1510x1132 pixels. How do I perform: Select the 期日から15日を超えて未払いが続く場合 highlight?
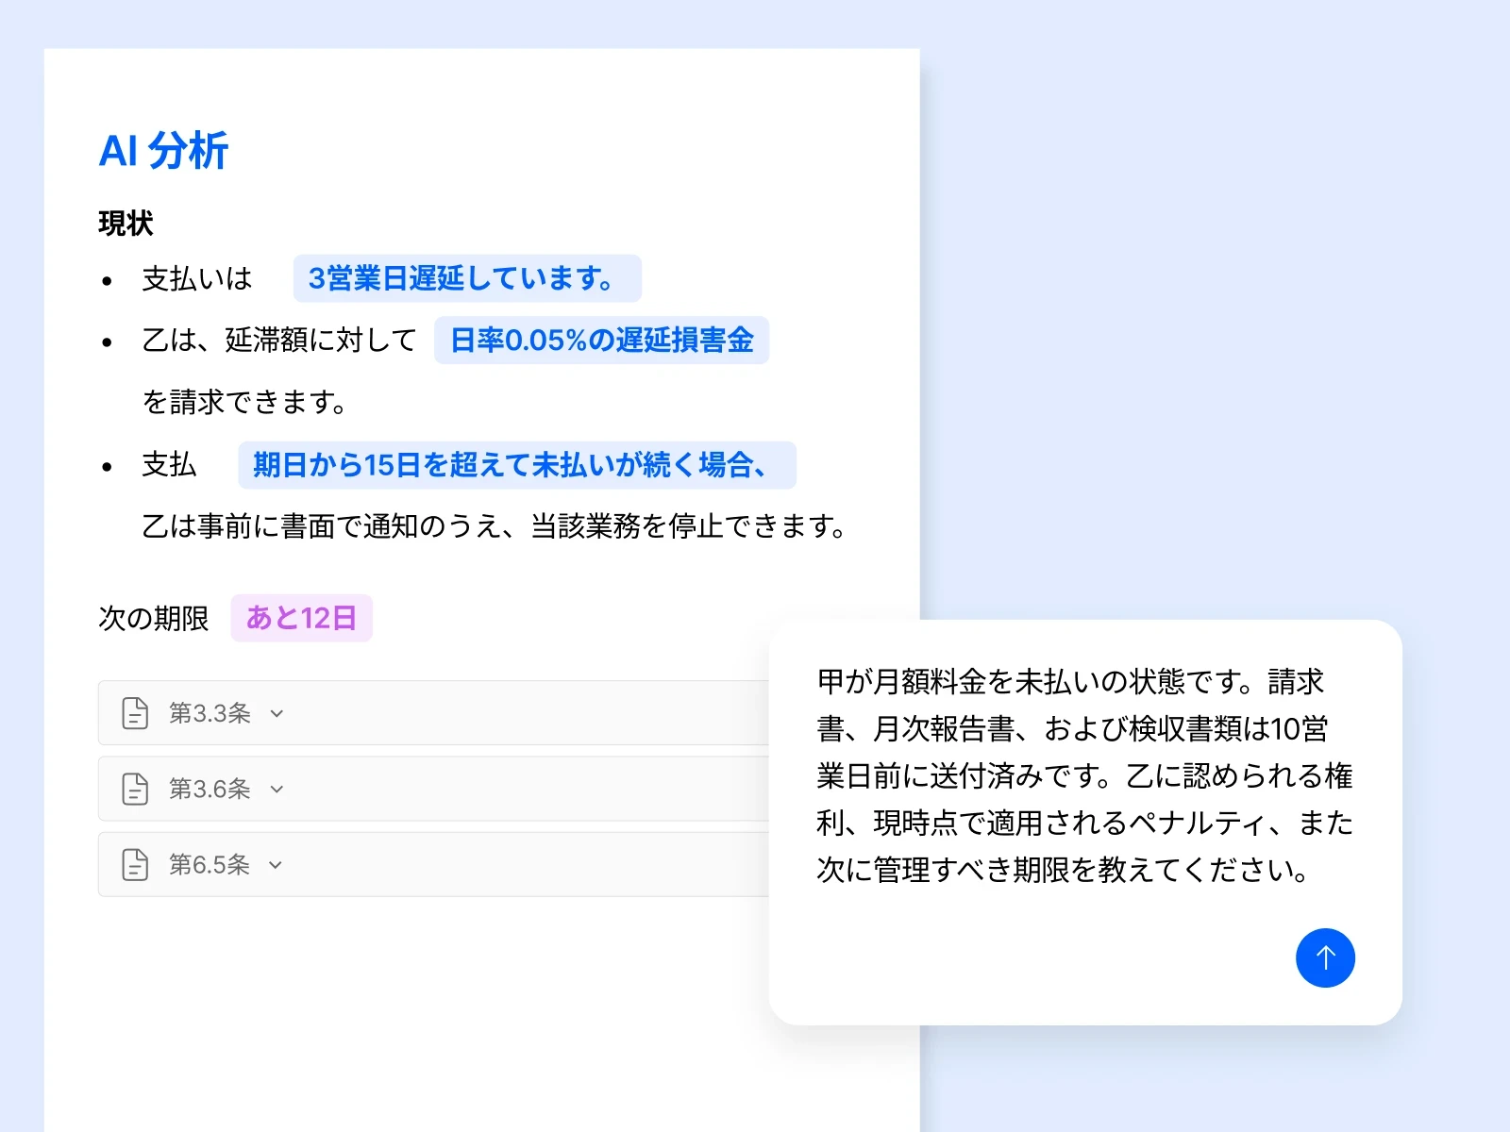pos(517,465)
